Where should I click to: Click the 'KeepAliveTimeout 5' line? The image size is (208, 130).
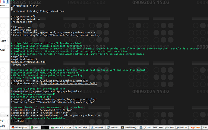point(24,59)
